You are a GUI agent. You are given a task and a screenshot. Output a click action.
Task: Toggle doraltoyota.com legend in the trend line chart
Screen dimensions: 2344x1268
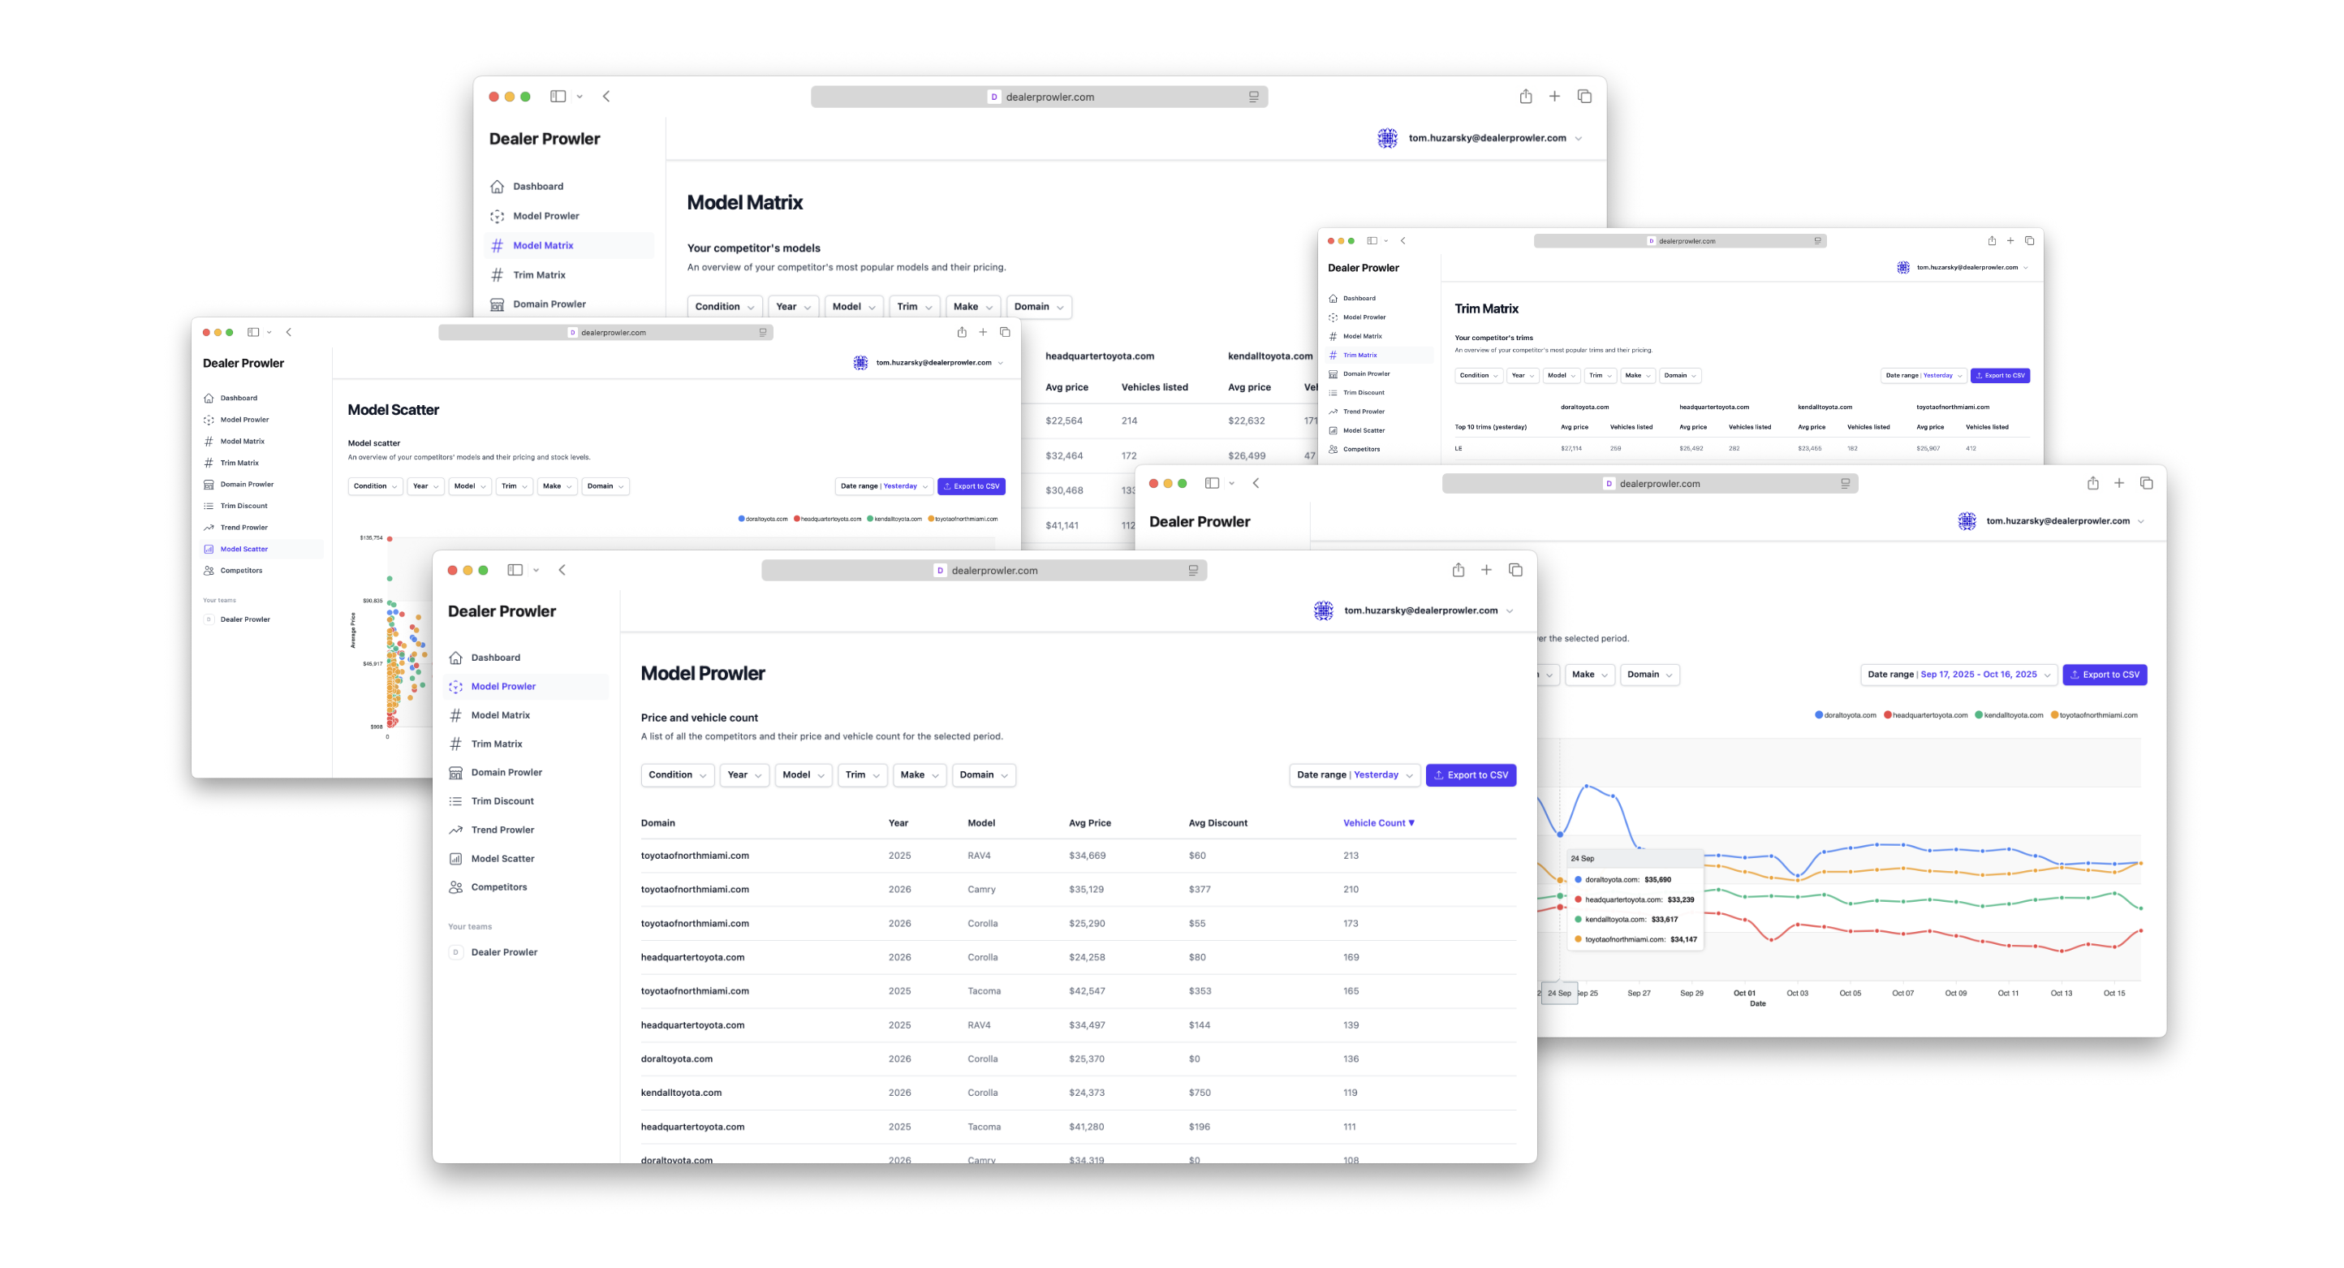pos(1845,715)
